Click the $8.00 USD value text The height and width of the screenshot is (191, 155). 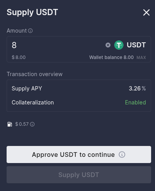click(x=19, y=57)
